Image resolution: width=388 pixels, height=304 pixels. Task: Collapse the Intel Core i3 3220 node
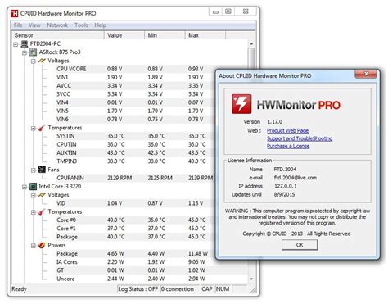(x=25, y=187)
